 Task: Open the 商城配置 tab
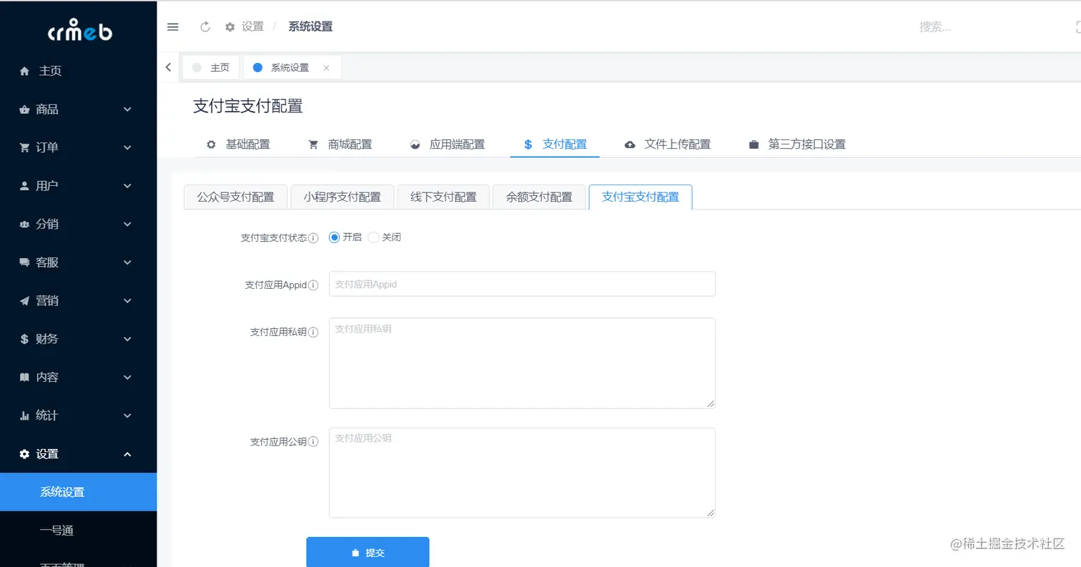[340, 144]
